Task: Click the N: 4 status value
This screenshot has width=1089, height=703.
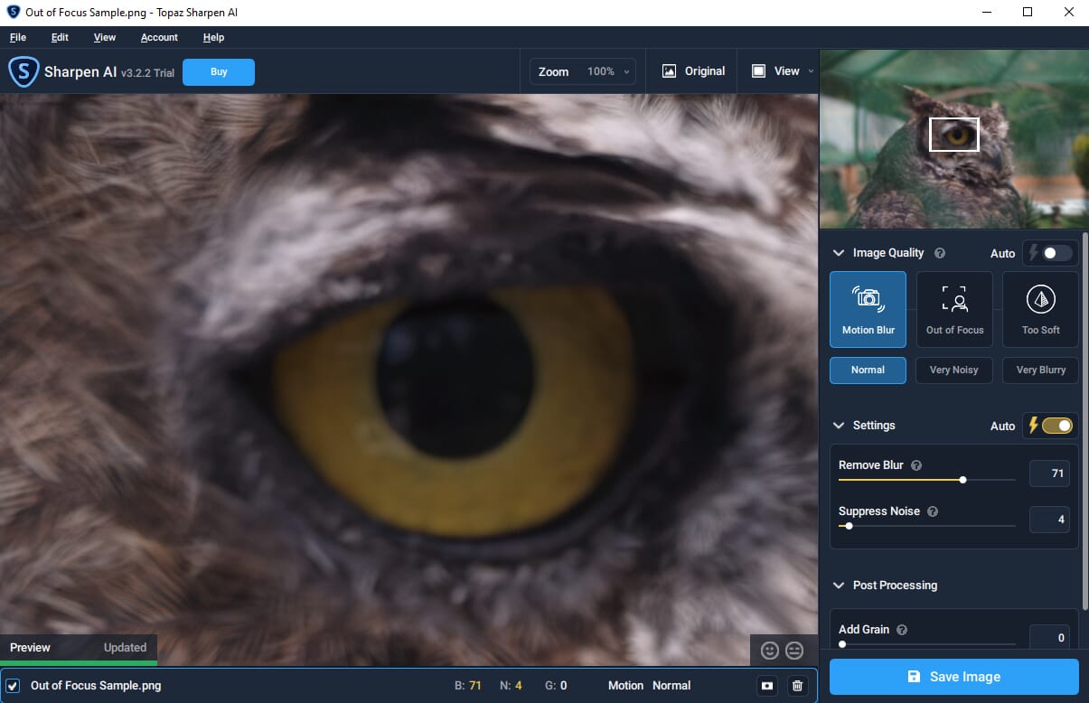Action: tap(511, 686)
